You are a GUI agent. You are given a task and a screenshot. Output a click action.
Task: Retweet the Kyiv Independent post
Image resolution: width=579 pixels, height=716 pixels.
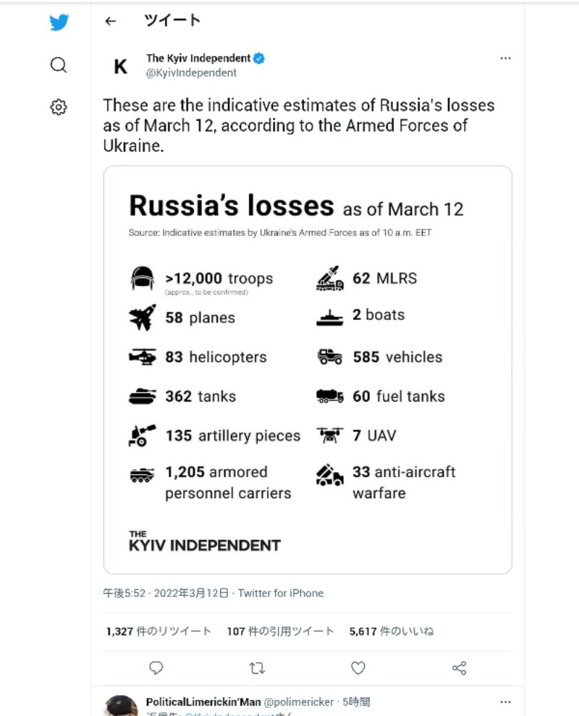click(257, 668)
